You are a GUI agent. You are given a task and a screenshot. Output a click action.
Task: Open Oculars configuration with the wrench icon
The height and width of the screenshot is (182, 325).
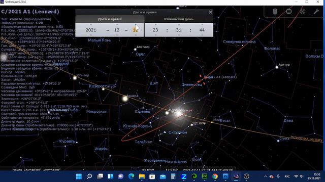316,11
